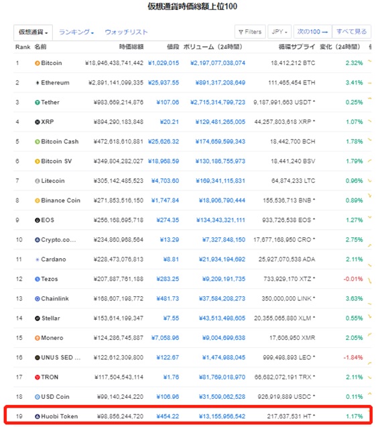The height and width of the screenshot is (427, 380).
Task: Expand the ランキング dropdown menu
Action: click(x=76, y=32)
